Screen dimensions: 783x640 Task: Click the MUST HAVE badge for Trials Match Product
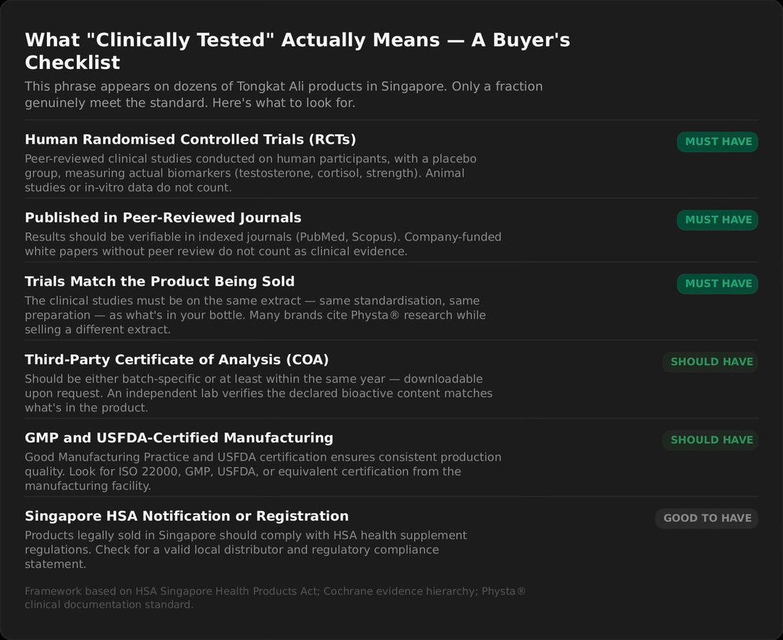pos(717,284)
